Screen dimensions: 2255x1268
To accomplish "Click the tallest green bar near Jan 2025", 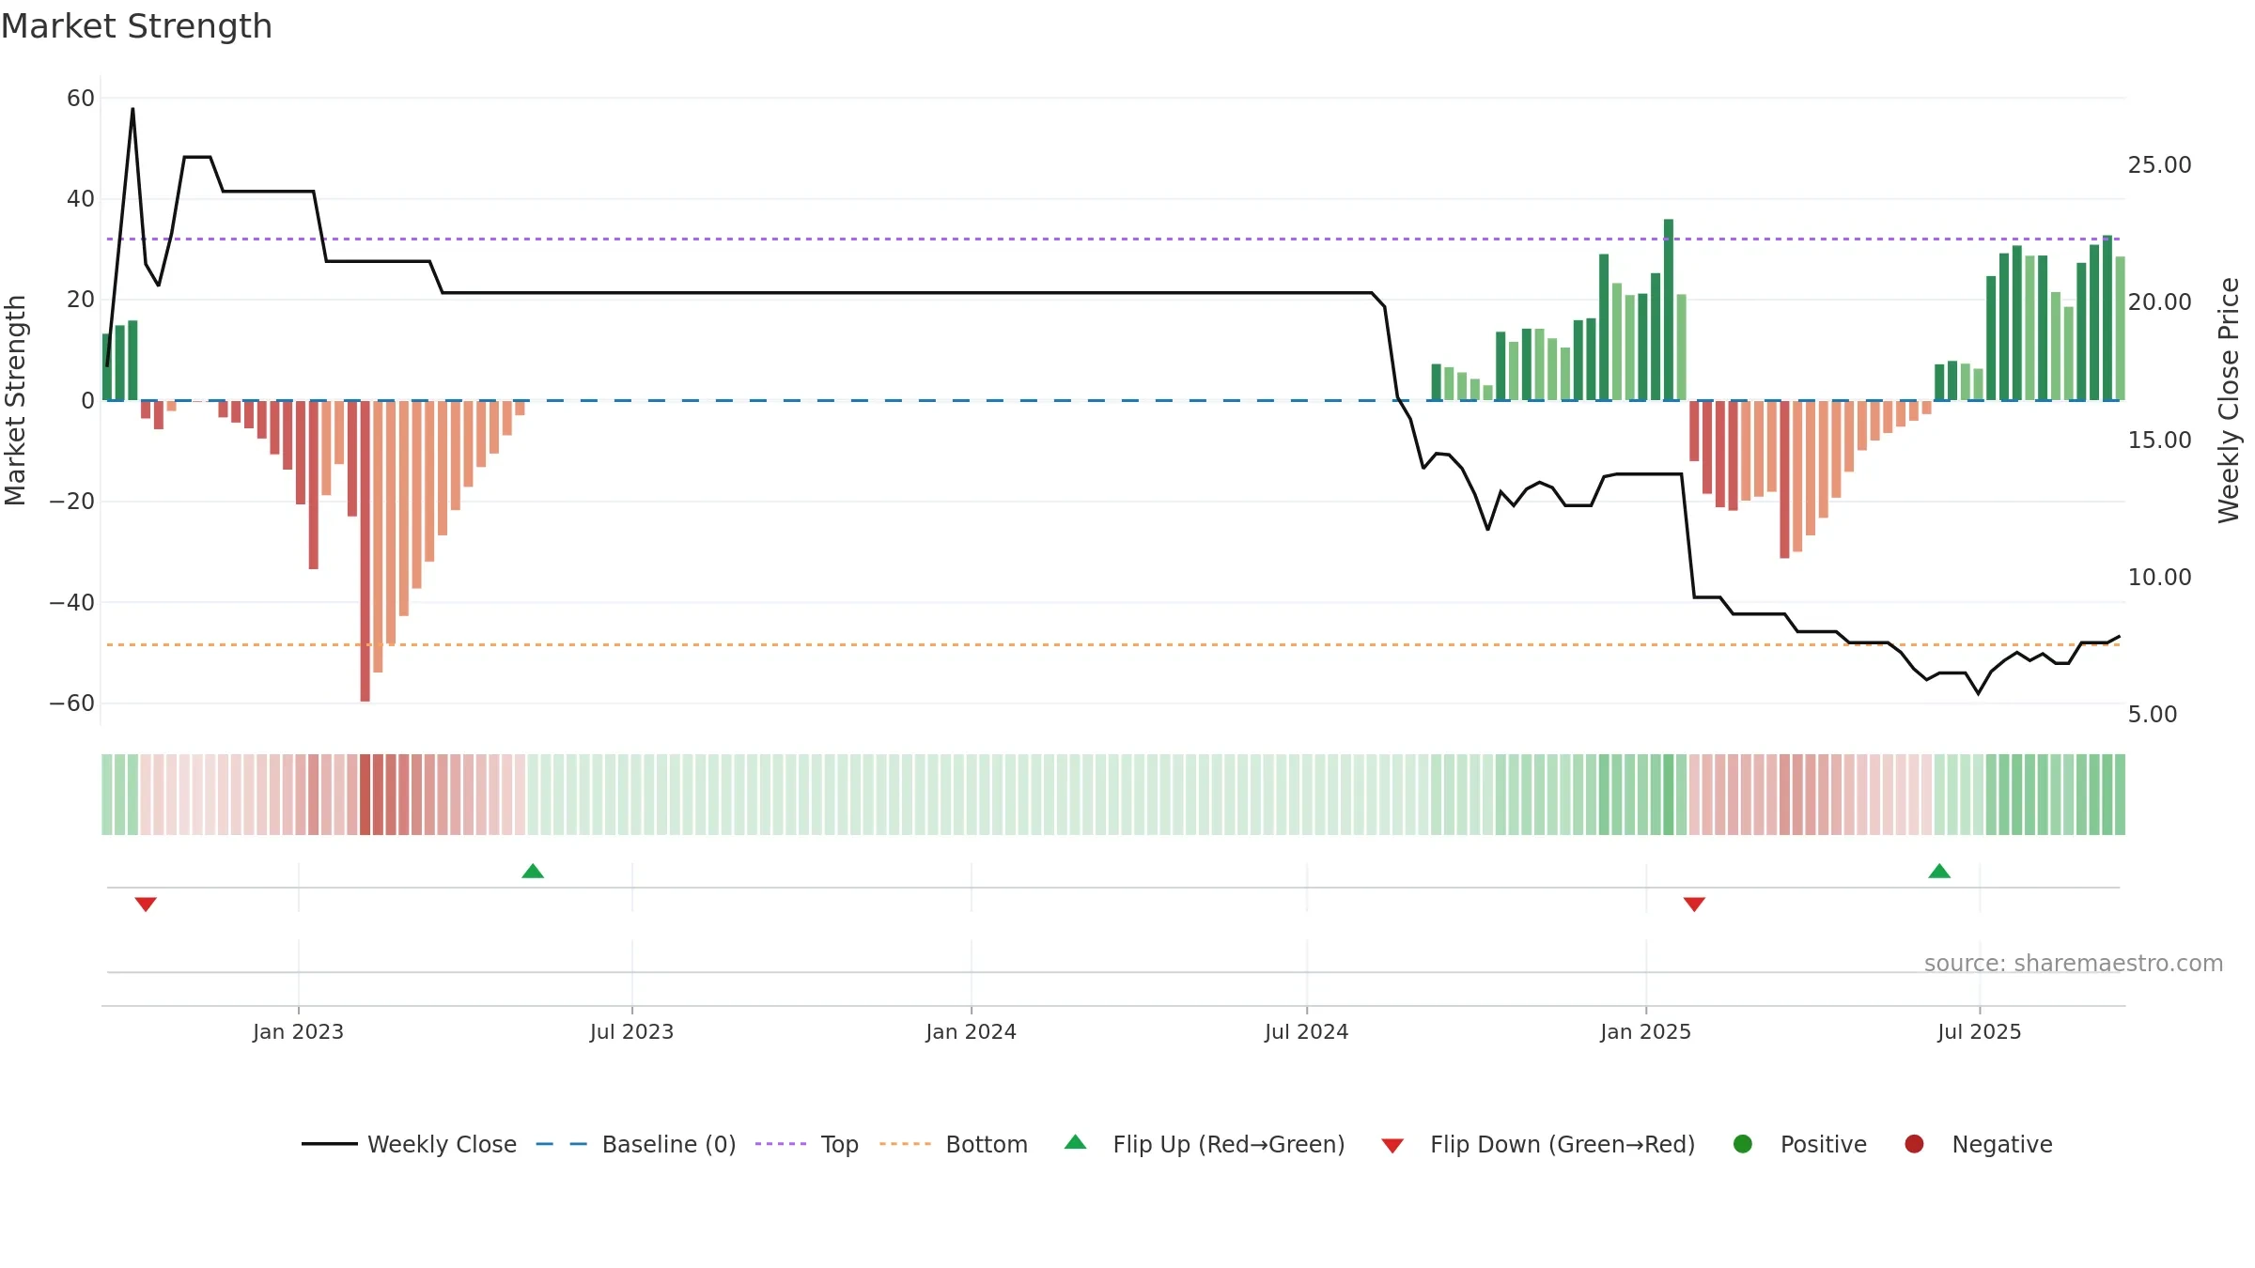I will (1669, 310).
